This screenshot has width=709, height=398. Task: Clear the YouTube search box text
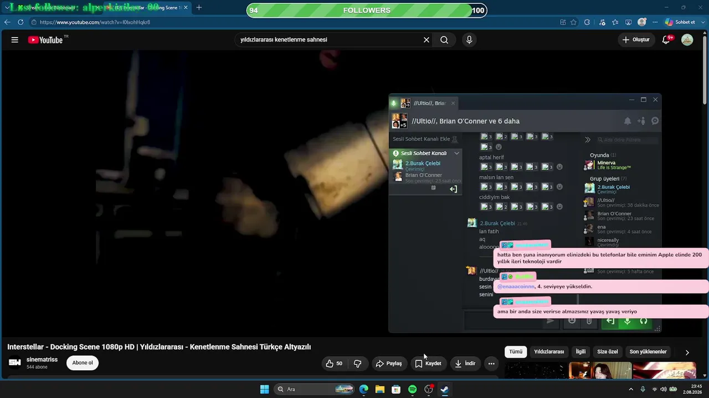427,40
